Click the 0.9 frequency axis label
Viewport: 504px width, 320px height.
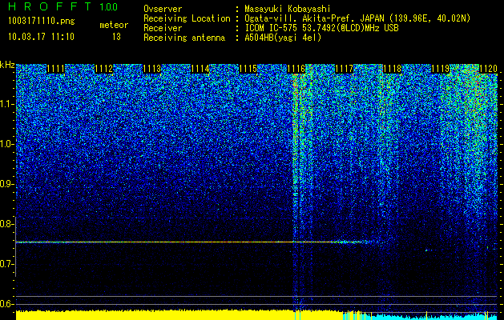pyautogui.click(x=6, y=184)
